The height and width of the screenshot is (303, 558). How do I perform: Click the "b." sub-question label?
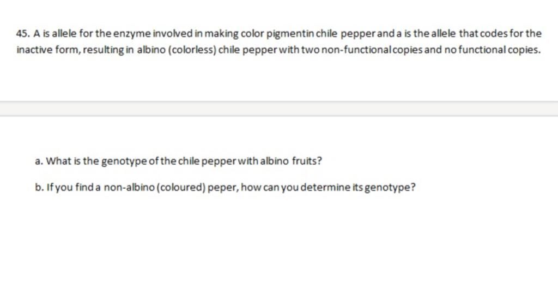click(x=39, y=187)
